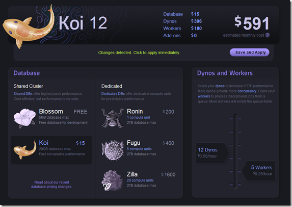Open the Dedicated DBs link

pos(113,94)
